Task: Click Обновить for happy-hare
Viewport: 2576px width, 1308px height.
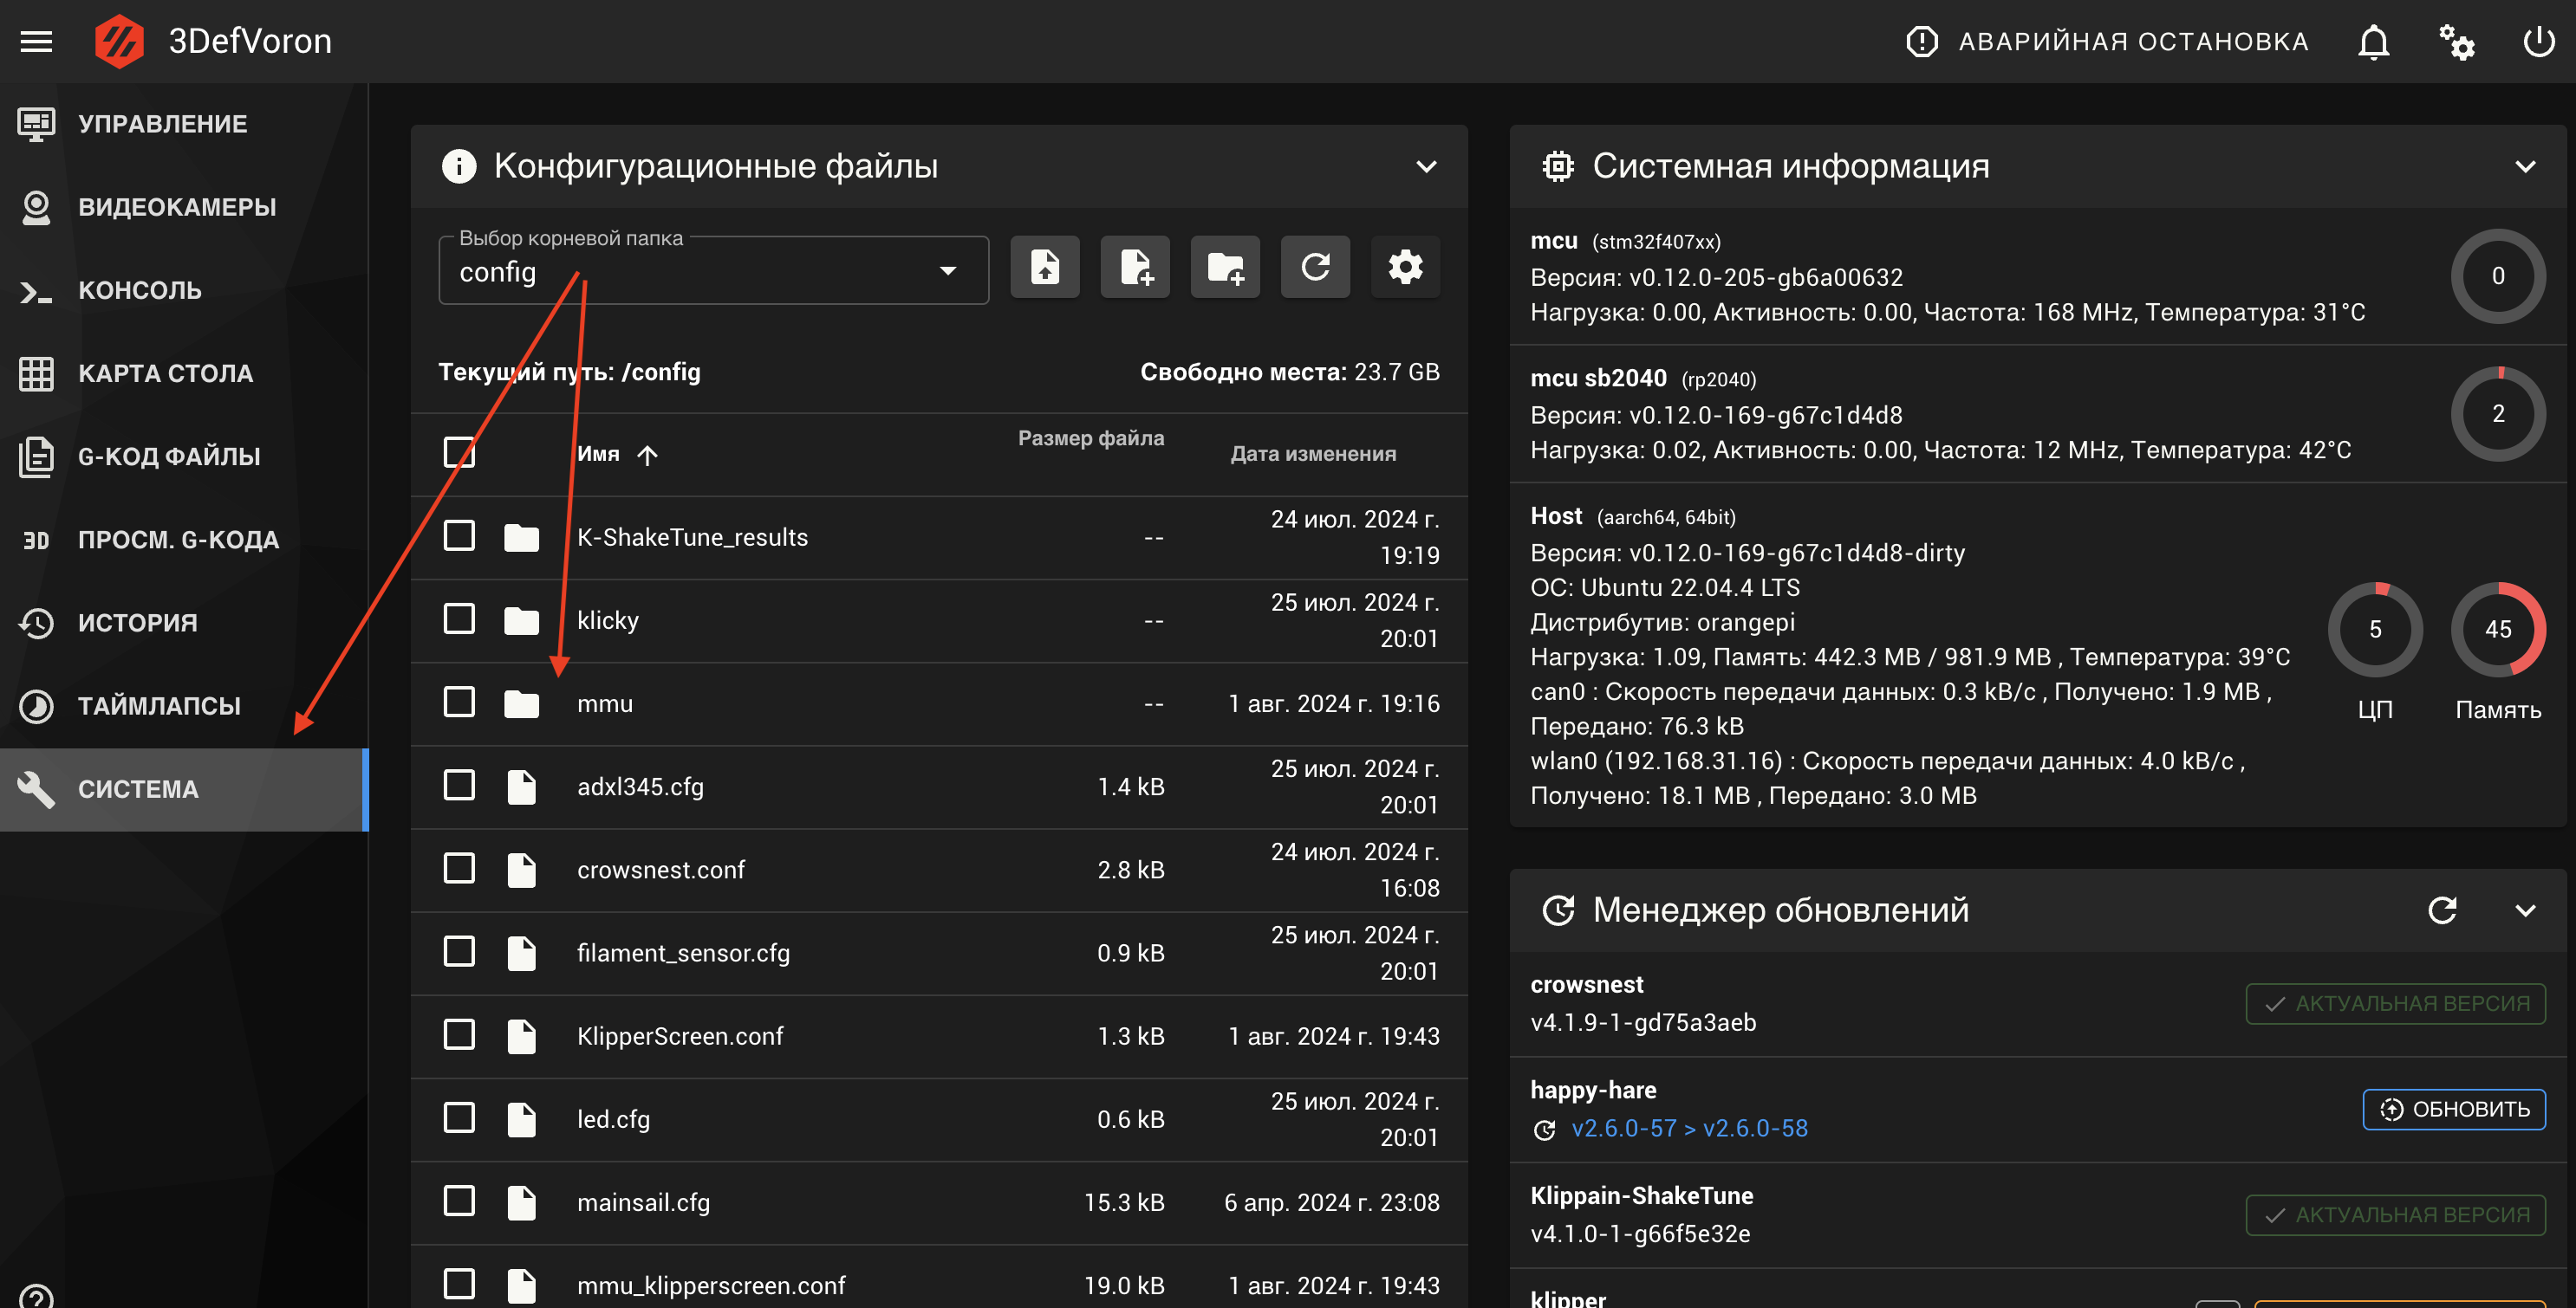Action: click(2454, 1109)
